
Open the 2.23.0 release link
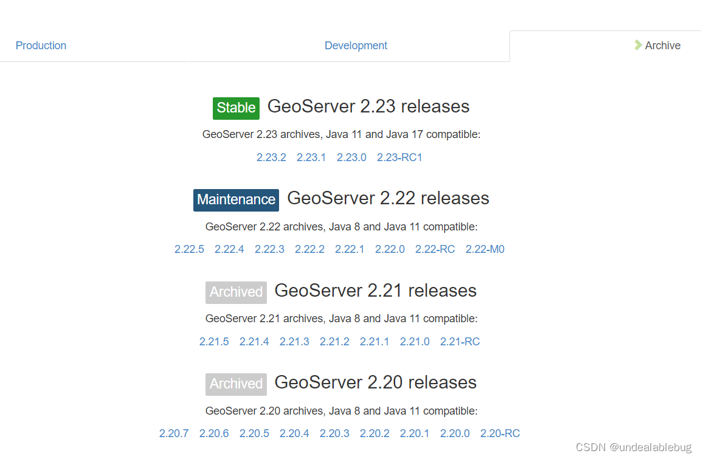point(351,157)
